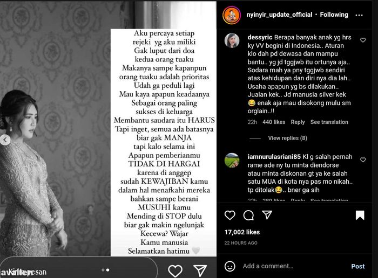Open the three-dot more options menu
The width and height of the screenshot is (378, 278).
pos(359,15)
